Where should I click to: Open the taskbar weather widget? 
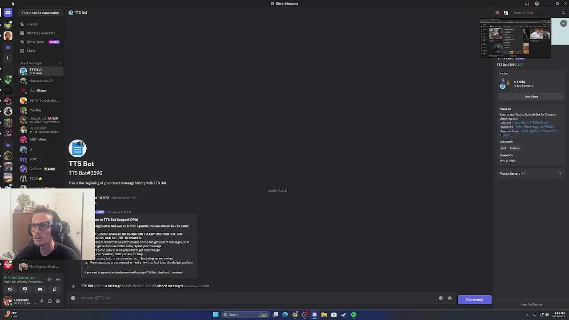pyautogui.click(x=11, y=315)
